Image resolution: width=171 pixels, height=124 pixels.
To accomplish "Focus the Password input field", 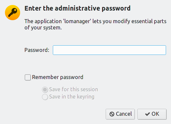I will (x=109, y=50).
